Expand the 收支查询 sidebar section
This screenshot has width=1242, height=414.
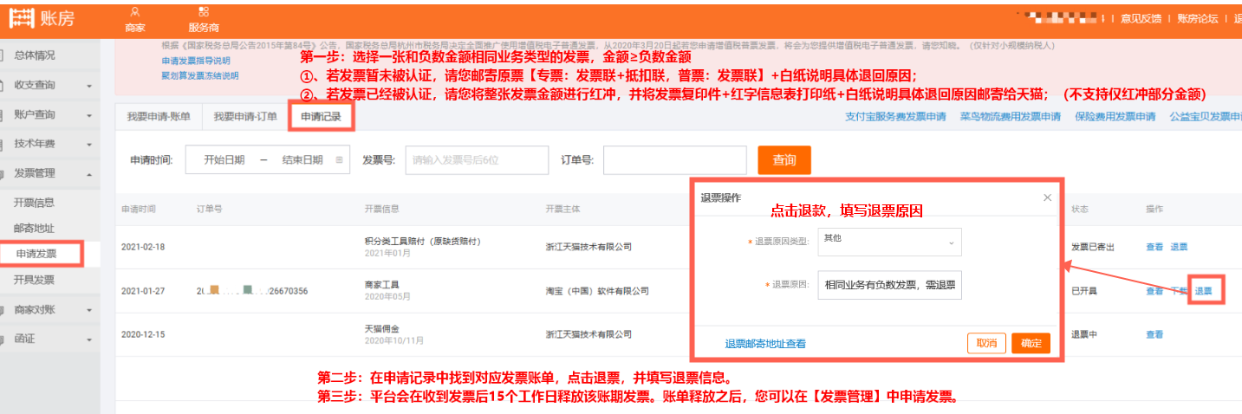tap(88, 85)
